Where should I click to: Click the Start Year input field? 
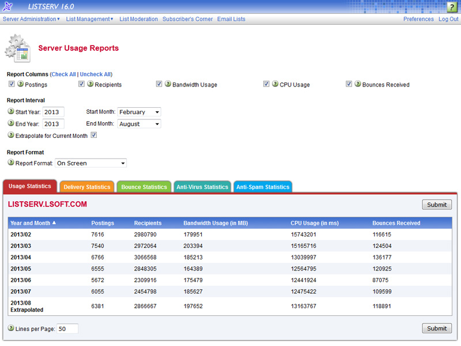pyautogui.click(x=53, y=112)
